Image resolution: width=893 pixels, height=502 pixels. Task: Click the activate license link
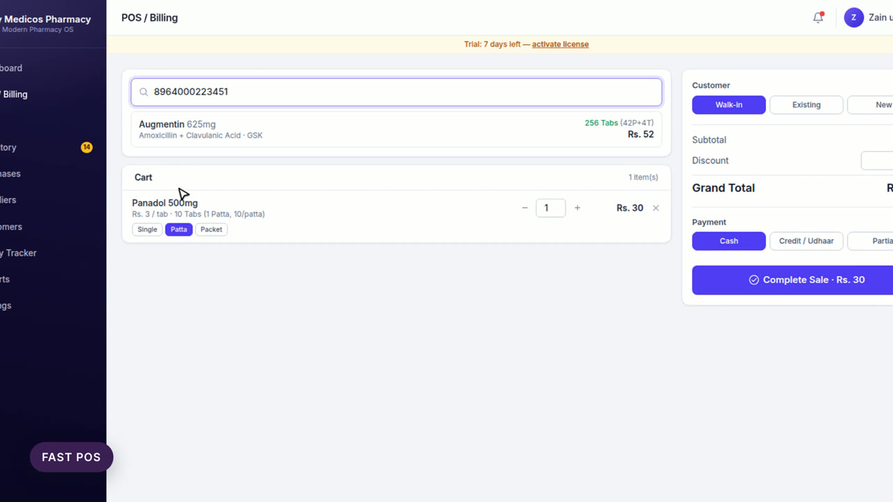(x=560, y=44)
